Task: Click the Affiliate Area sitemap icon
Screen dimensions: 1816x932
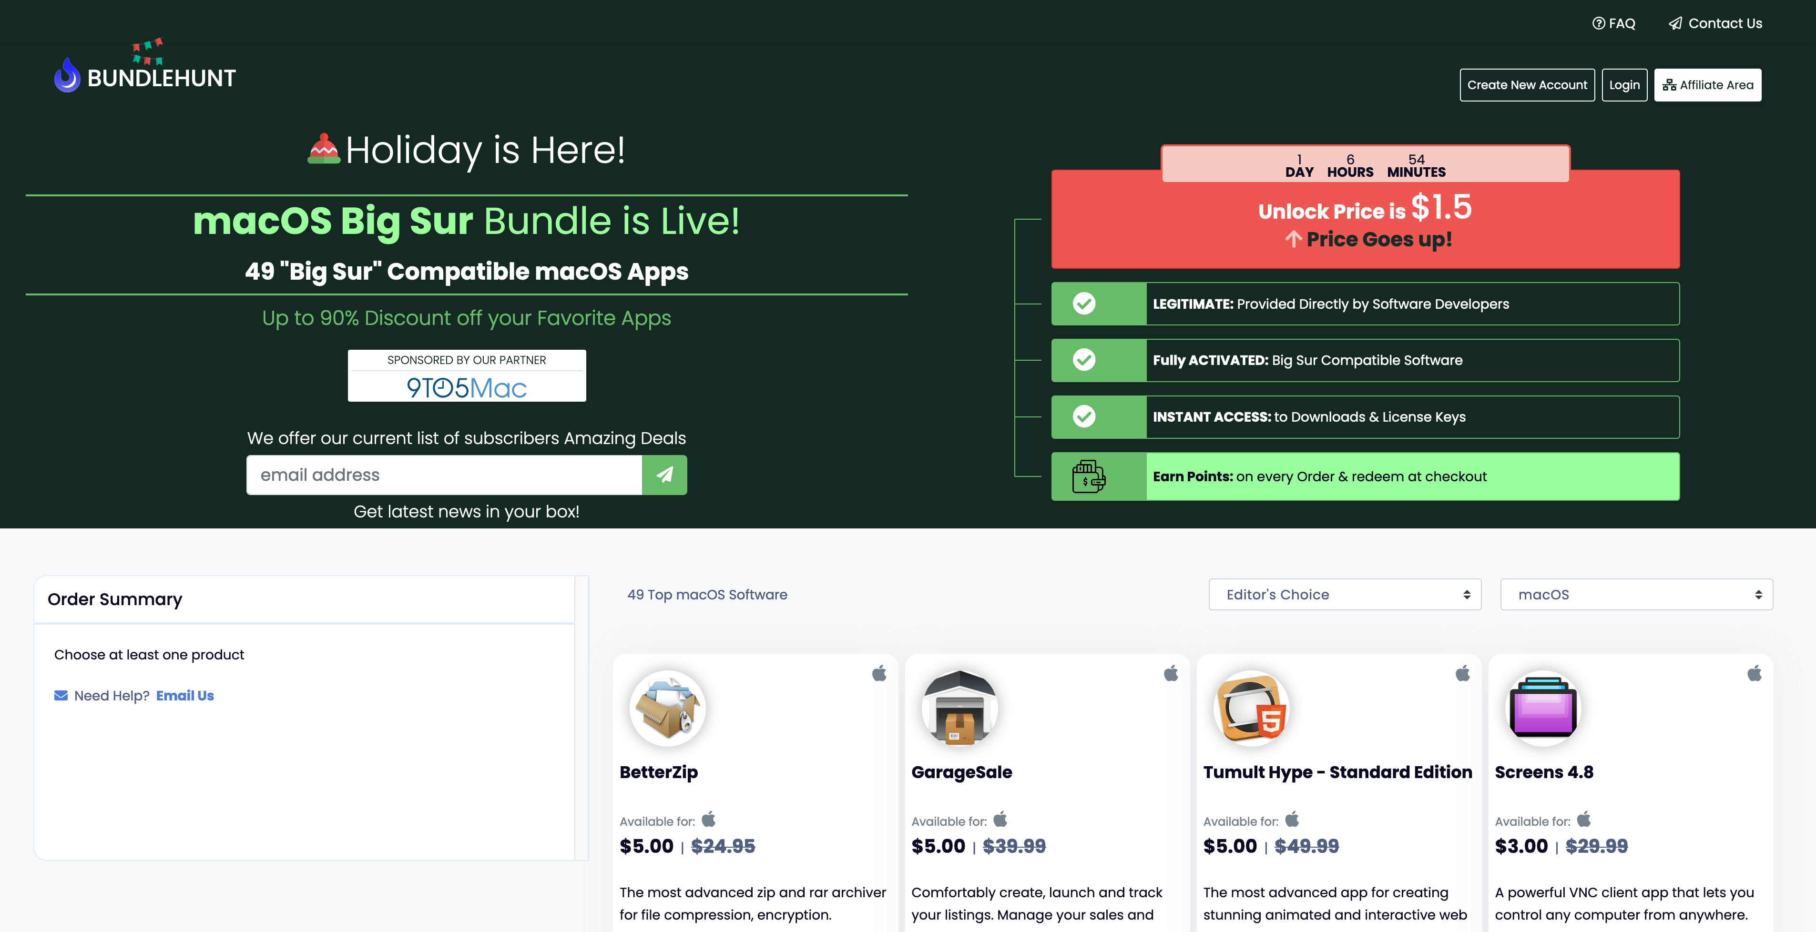Action: coord(1669,85)
